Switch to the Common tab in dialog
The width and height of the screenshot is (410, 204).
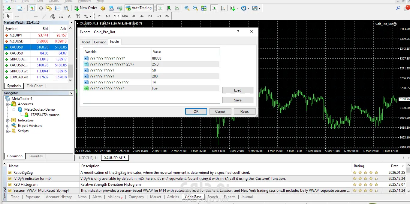pos(100,42)
